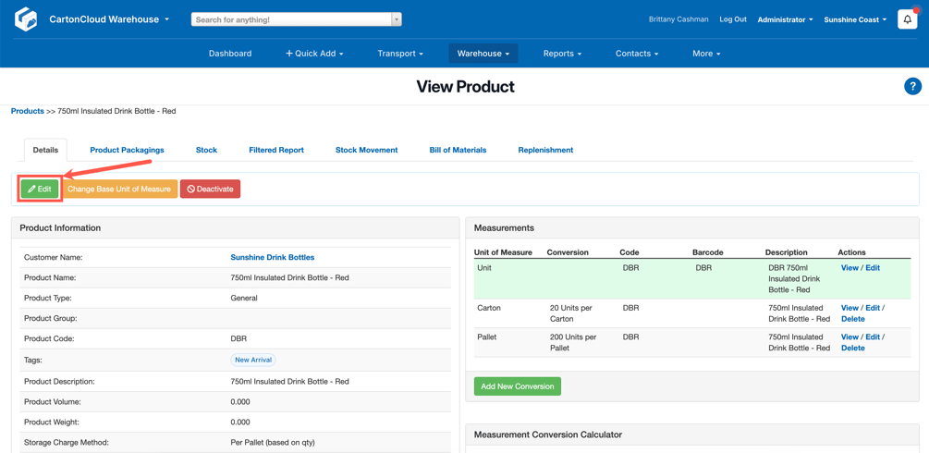Open the Reports menu
Viewport: 929px width, 453px height.
pyautogui.click(x=562, y=54)
